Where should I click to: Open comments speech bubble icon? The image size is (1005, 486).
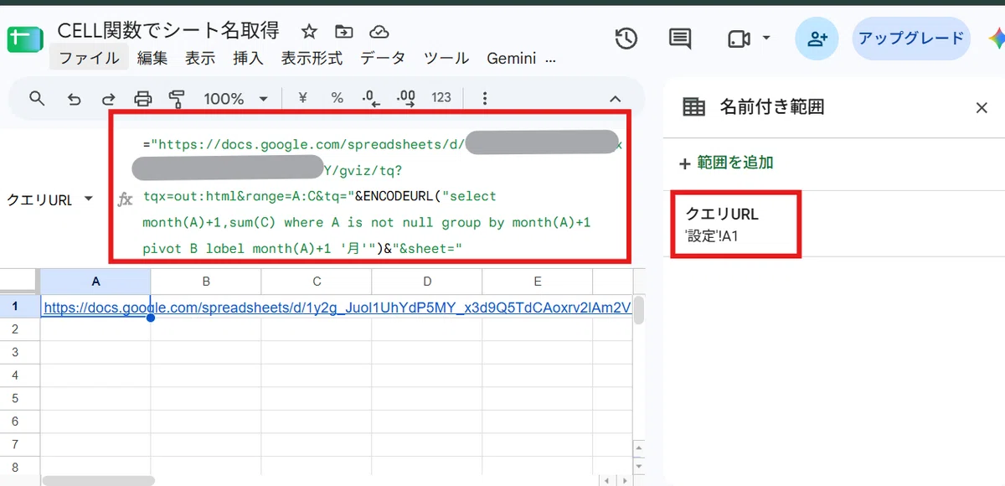click(x=680, y=39)
